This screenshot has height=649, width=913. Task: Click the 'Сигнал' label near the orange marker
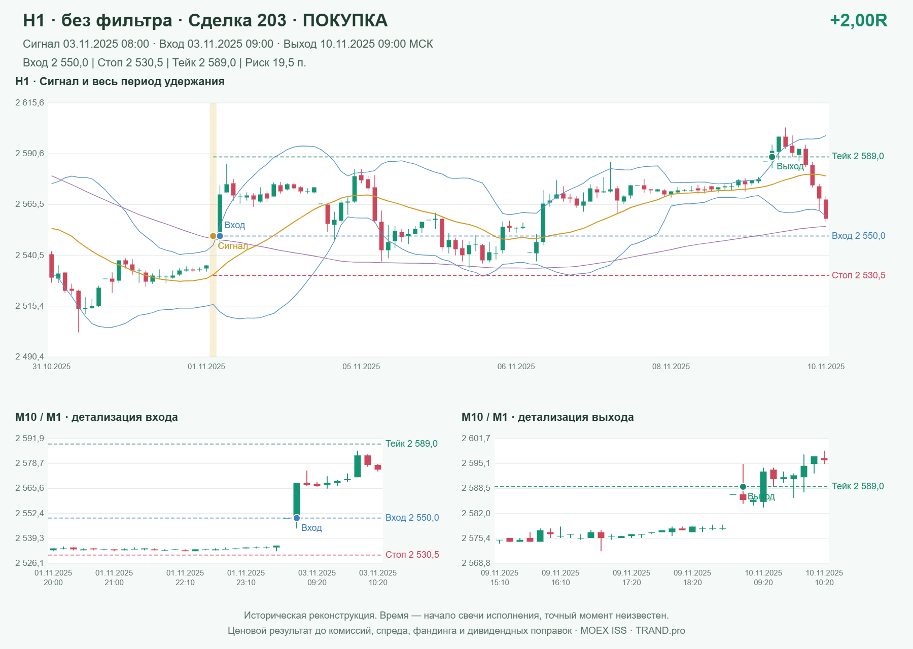pos(233,246)
